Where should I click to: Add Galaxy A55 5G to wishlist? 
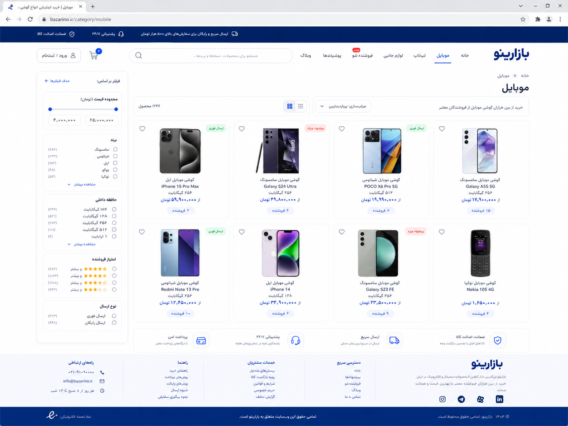point(442,129)
